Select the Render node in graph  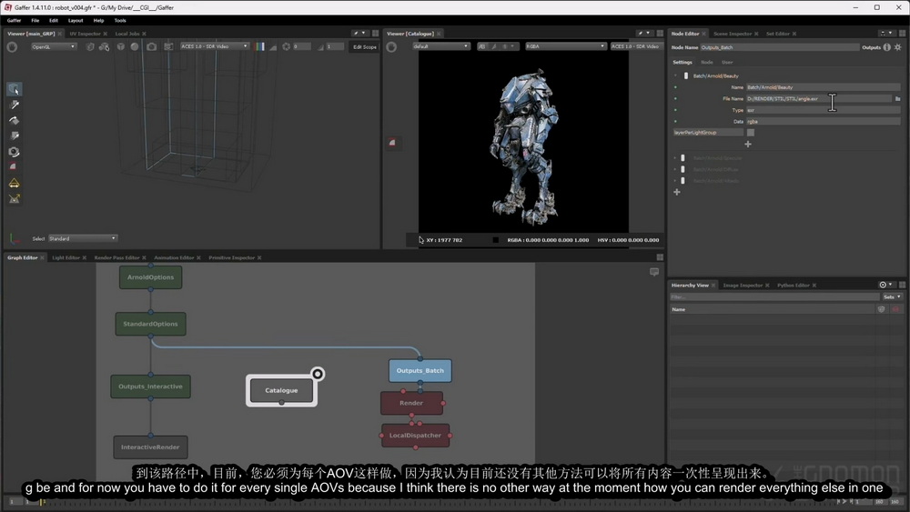411,403
